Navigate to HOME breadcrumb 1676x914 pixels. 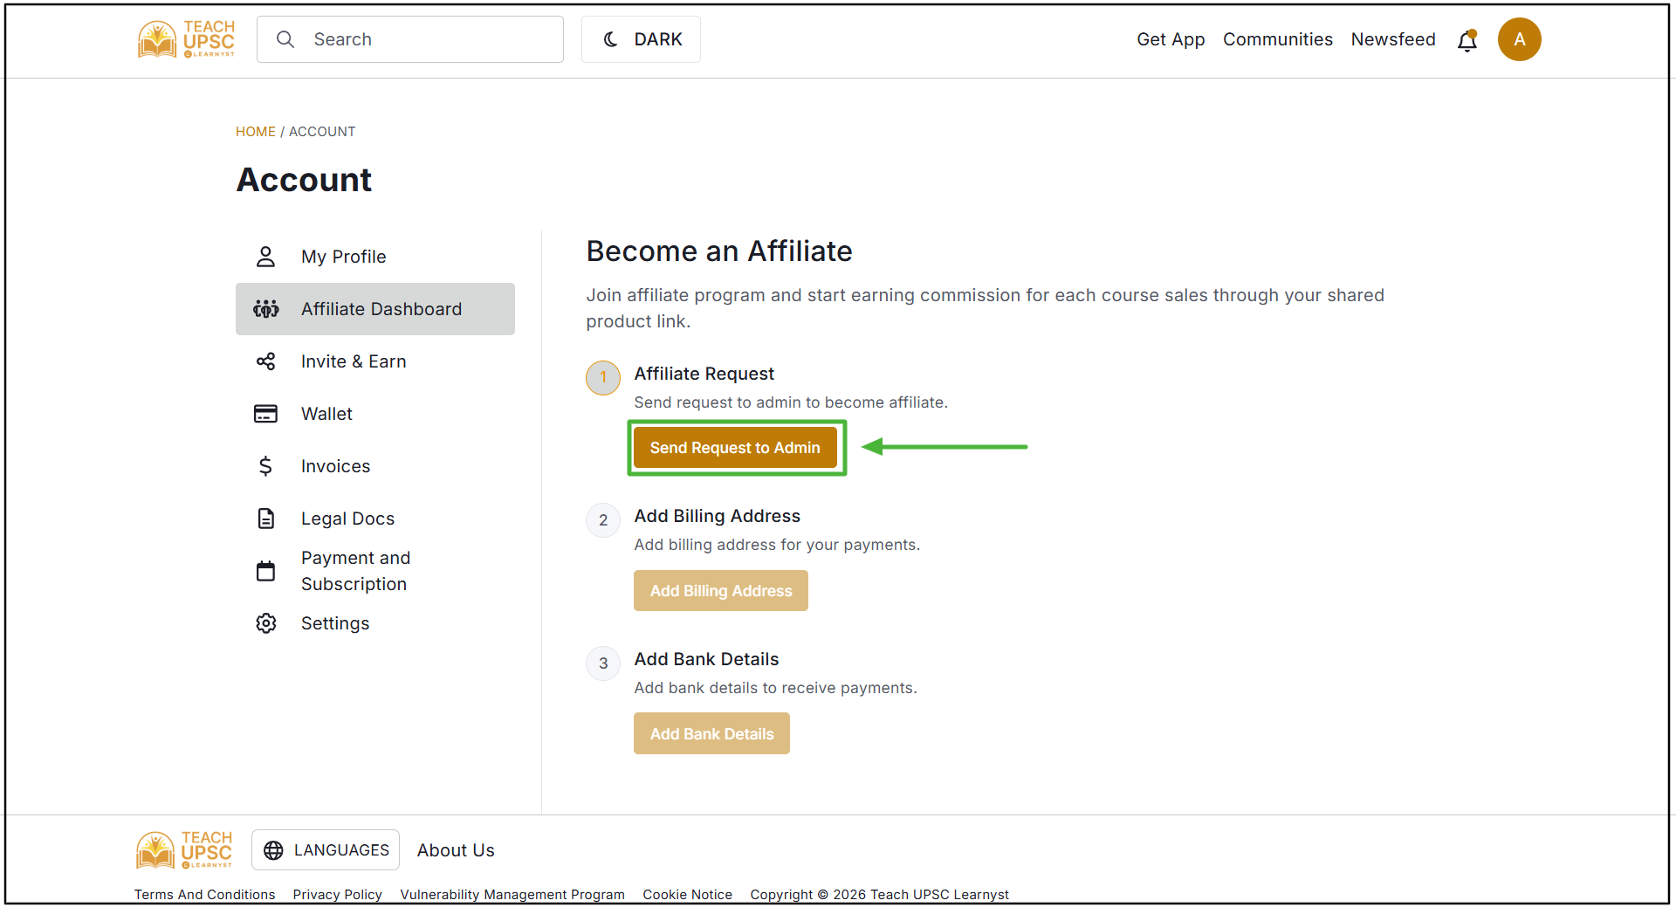click(x=255, y=132)
